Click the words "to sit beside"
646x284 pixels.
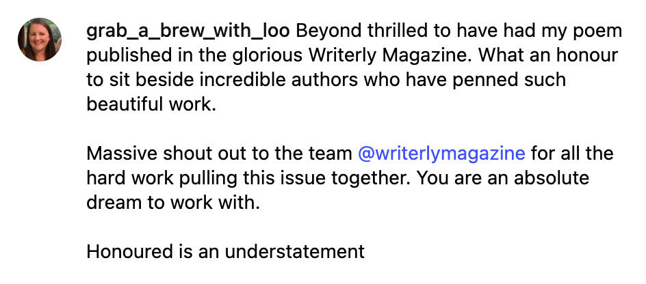131,80
